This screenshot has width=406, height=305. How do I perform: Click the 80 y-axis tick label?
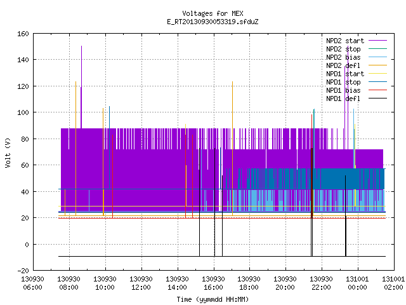tap(25, 139)
